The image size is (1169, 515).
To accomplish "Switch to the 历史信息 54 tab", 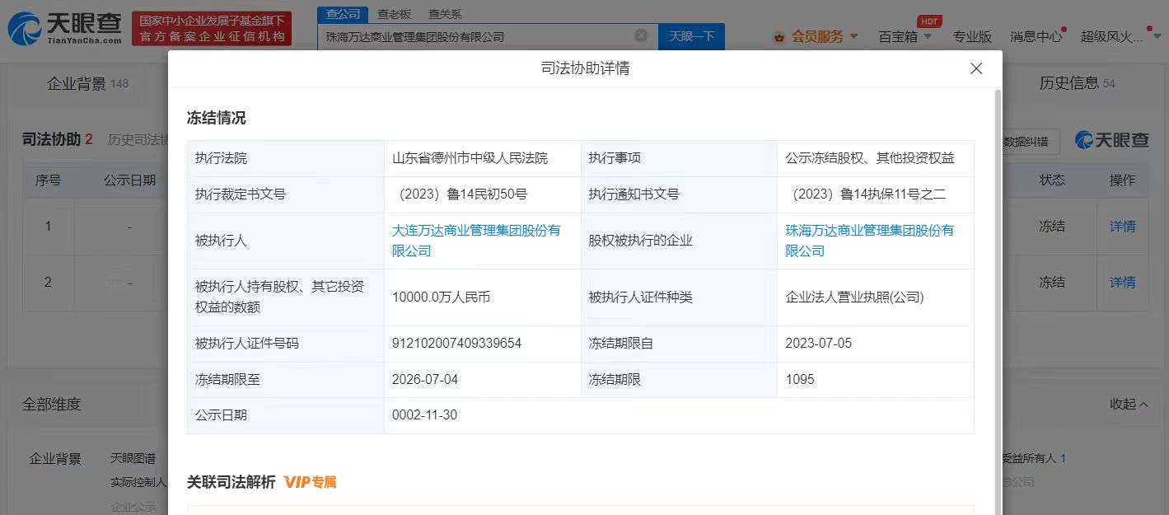I will [x=1077, y=83].
